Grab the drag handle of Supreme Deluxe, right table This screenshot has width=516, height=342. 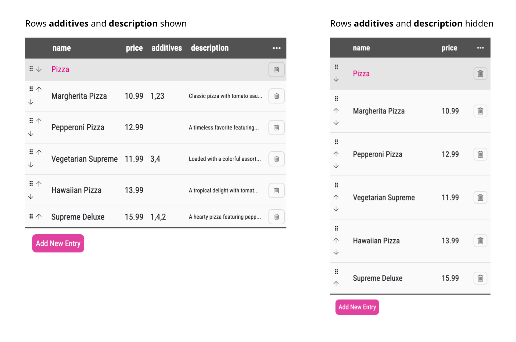[x=336, y=272]
